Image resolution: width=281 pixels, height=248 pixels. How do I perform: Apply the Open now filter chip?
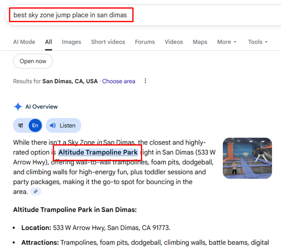tap(33, 61)
